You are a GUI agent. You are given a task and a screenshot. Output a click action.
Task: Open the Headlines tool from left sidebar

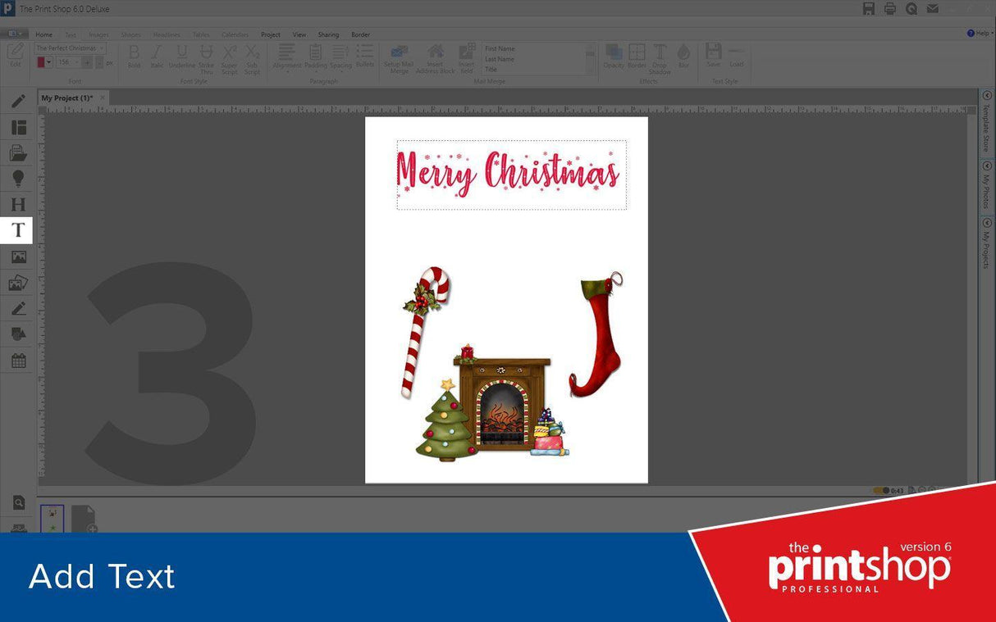17,204
